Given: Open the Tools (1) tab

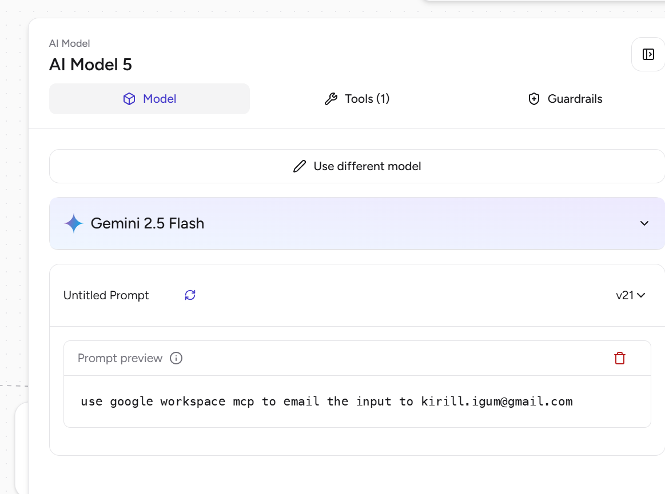Looking at the screenshot, I should [x=357, y=99].
